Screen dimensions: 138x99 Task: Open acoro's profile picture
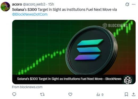point(5,7)
